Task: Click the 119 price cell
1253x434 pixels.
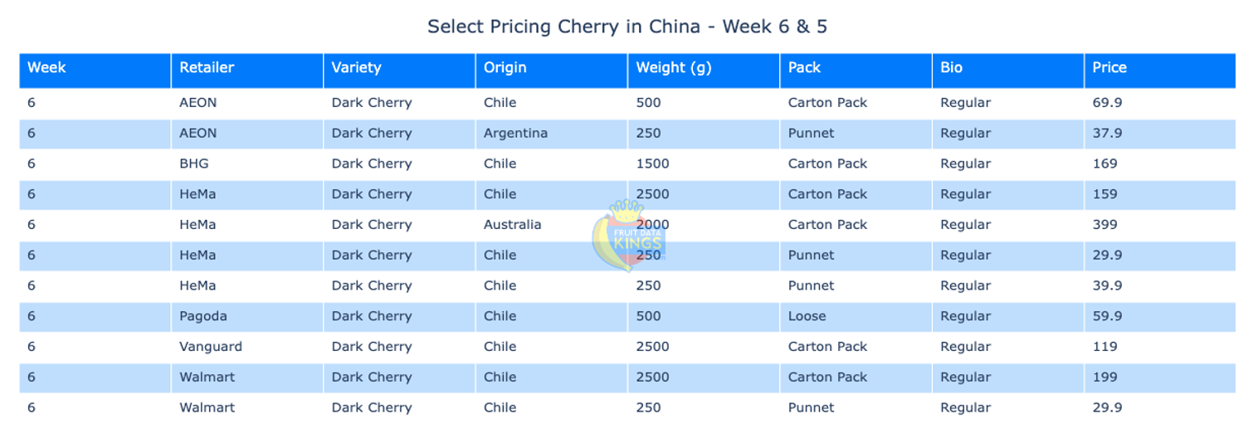Action: pos(1104,347)
